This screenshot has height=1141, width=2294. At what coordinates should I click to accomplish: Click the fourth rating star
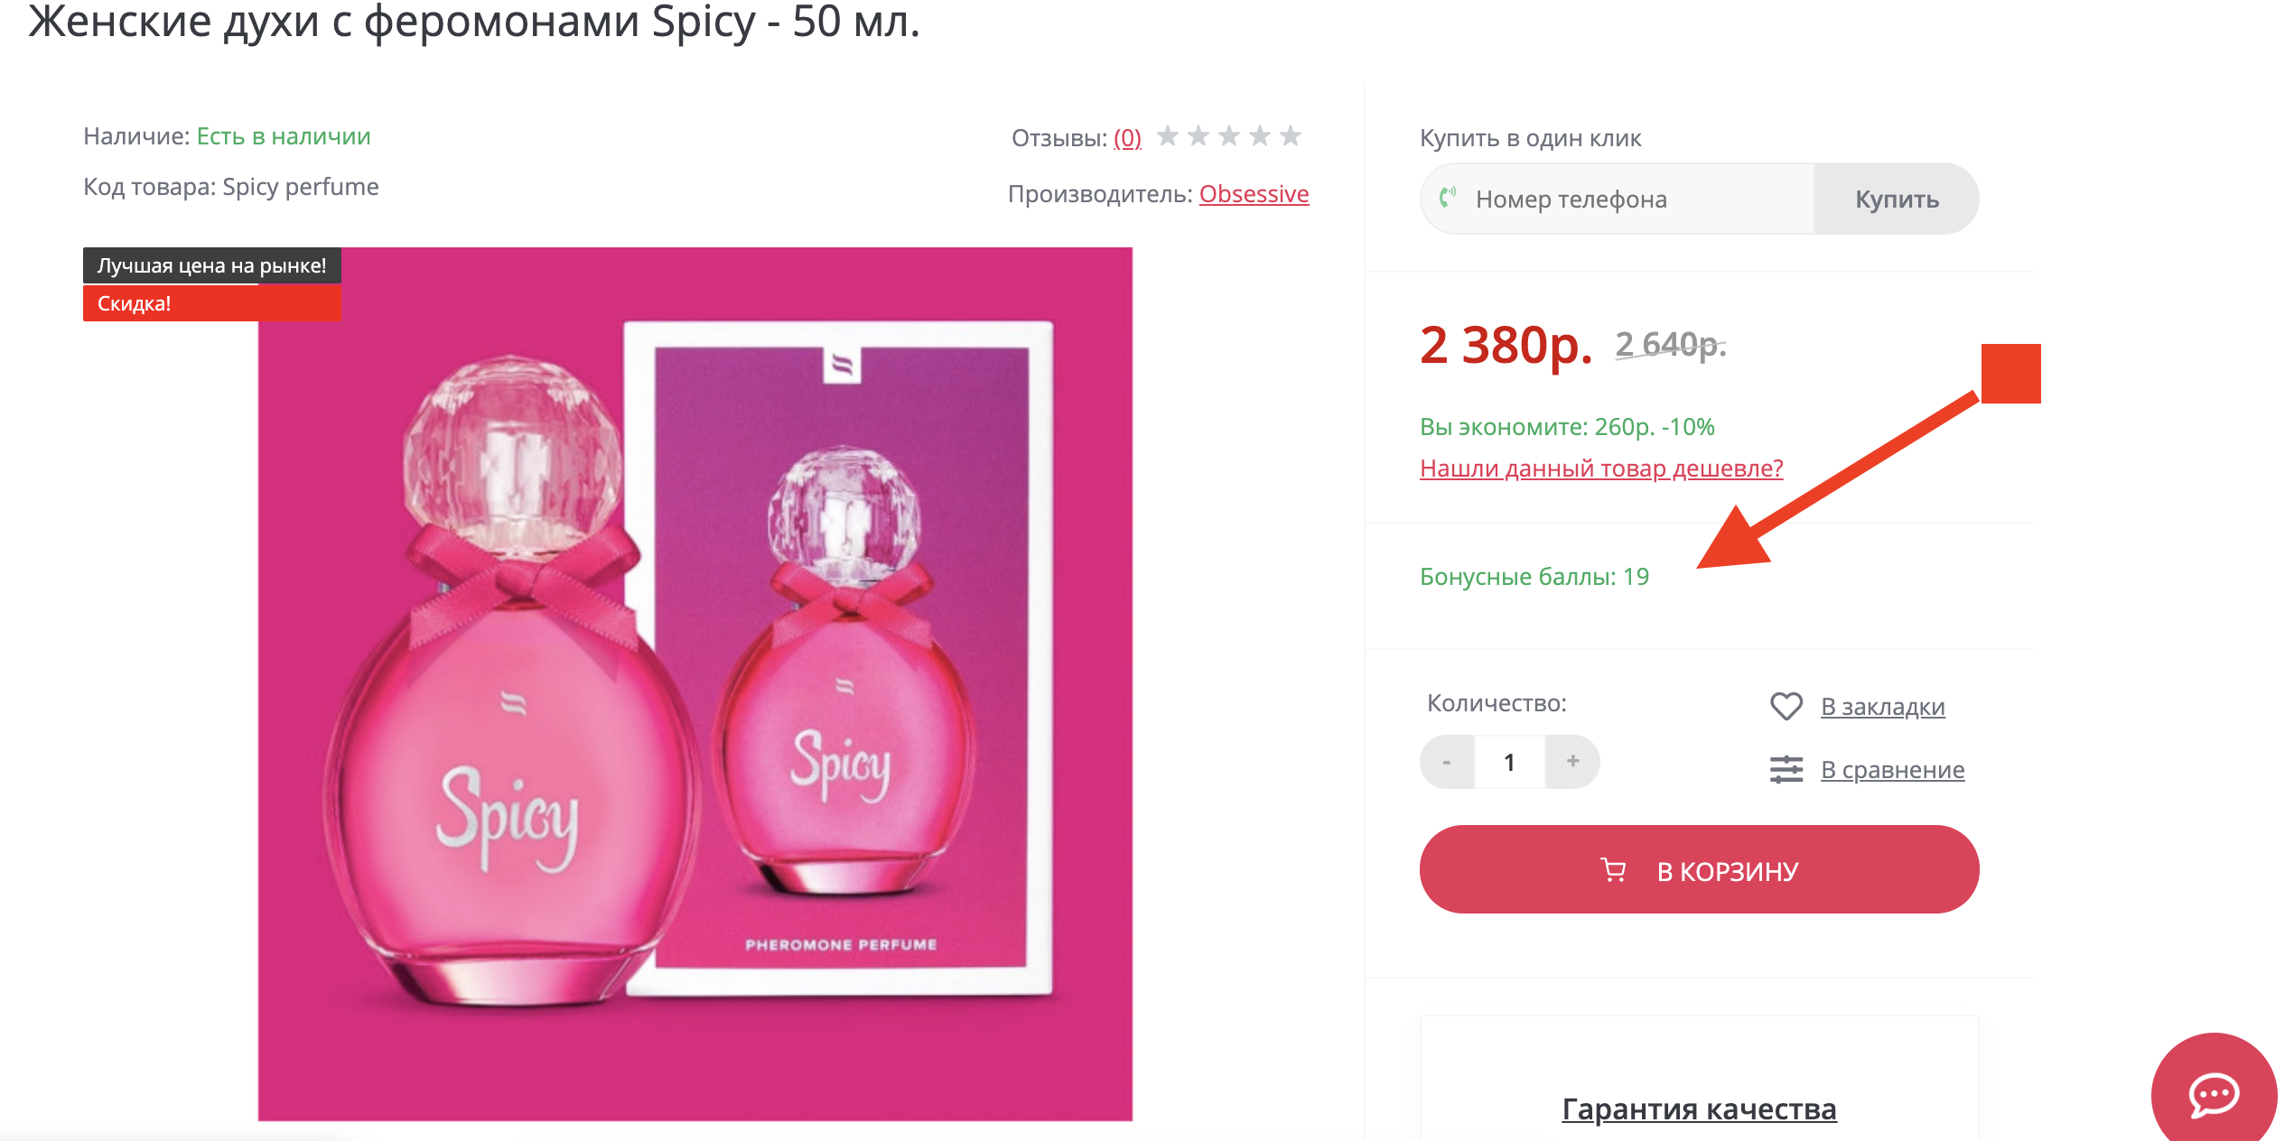click(x=1260, y=136)
